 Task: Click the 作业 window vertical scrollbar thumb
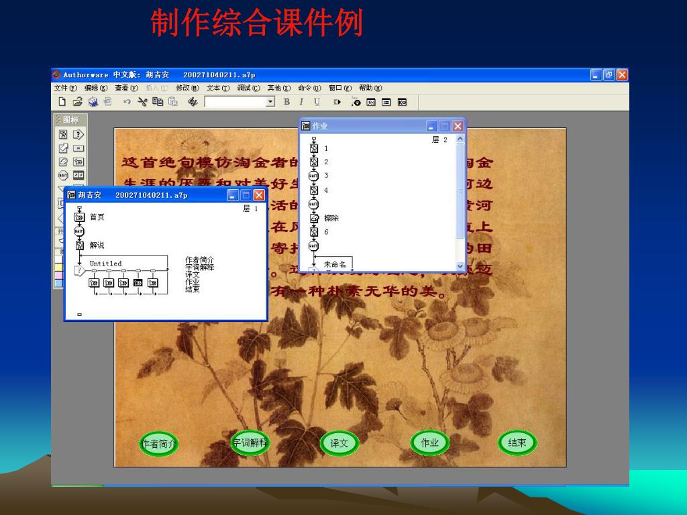pos(460,191)
